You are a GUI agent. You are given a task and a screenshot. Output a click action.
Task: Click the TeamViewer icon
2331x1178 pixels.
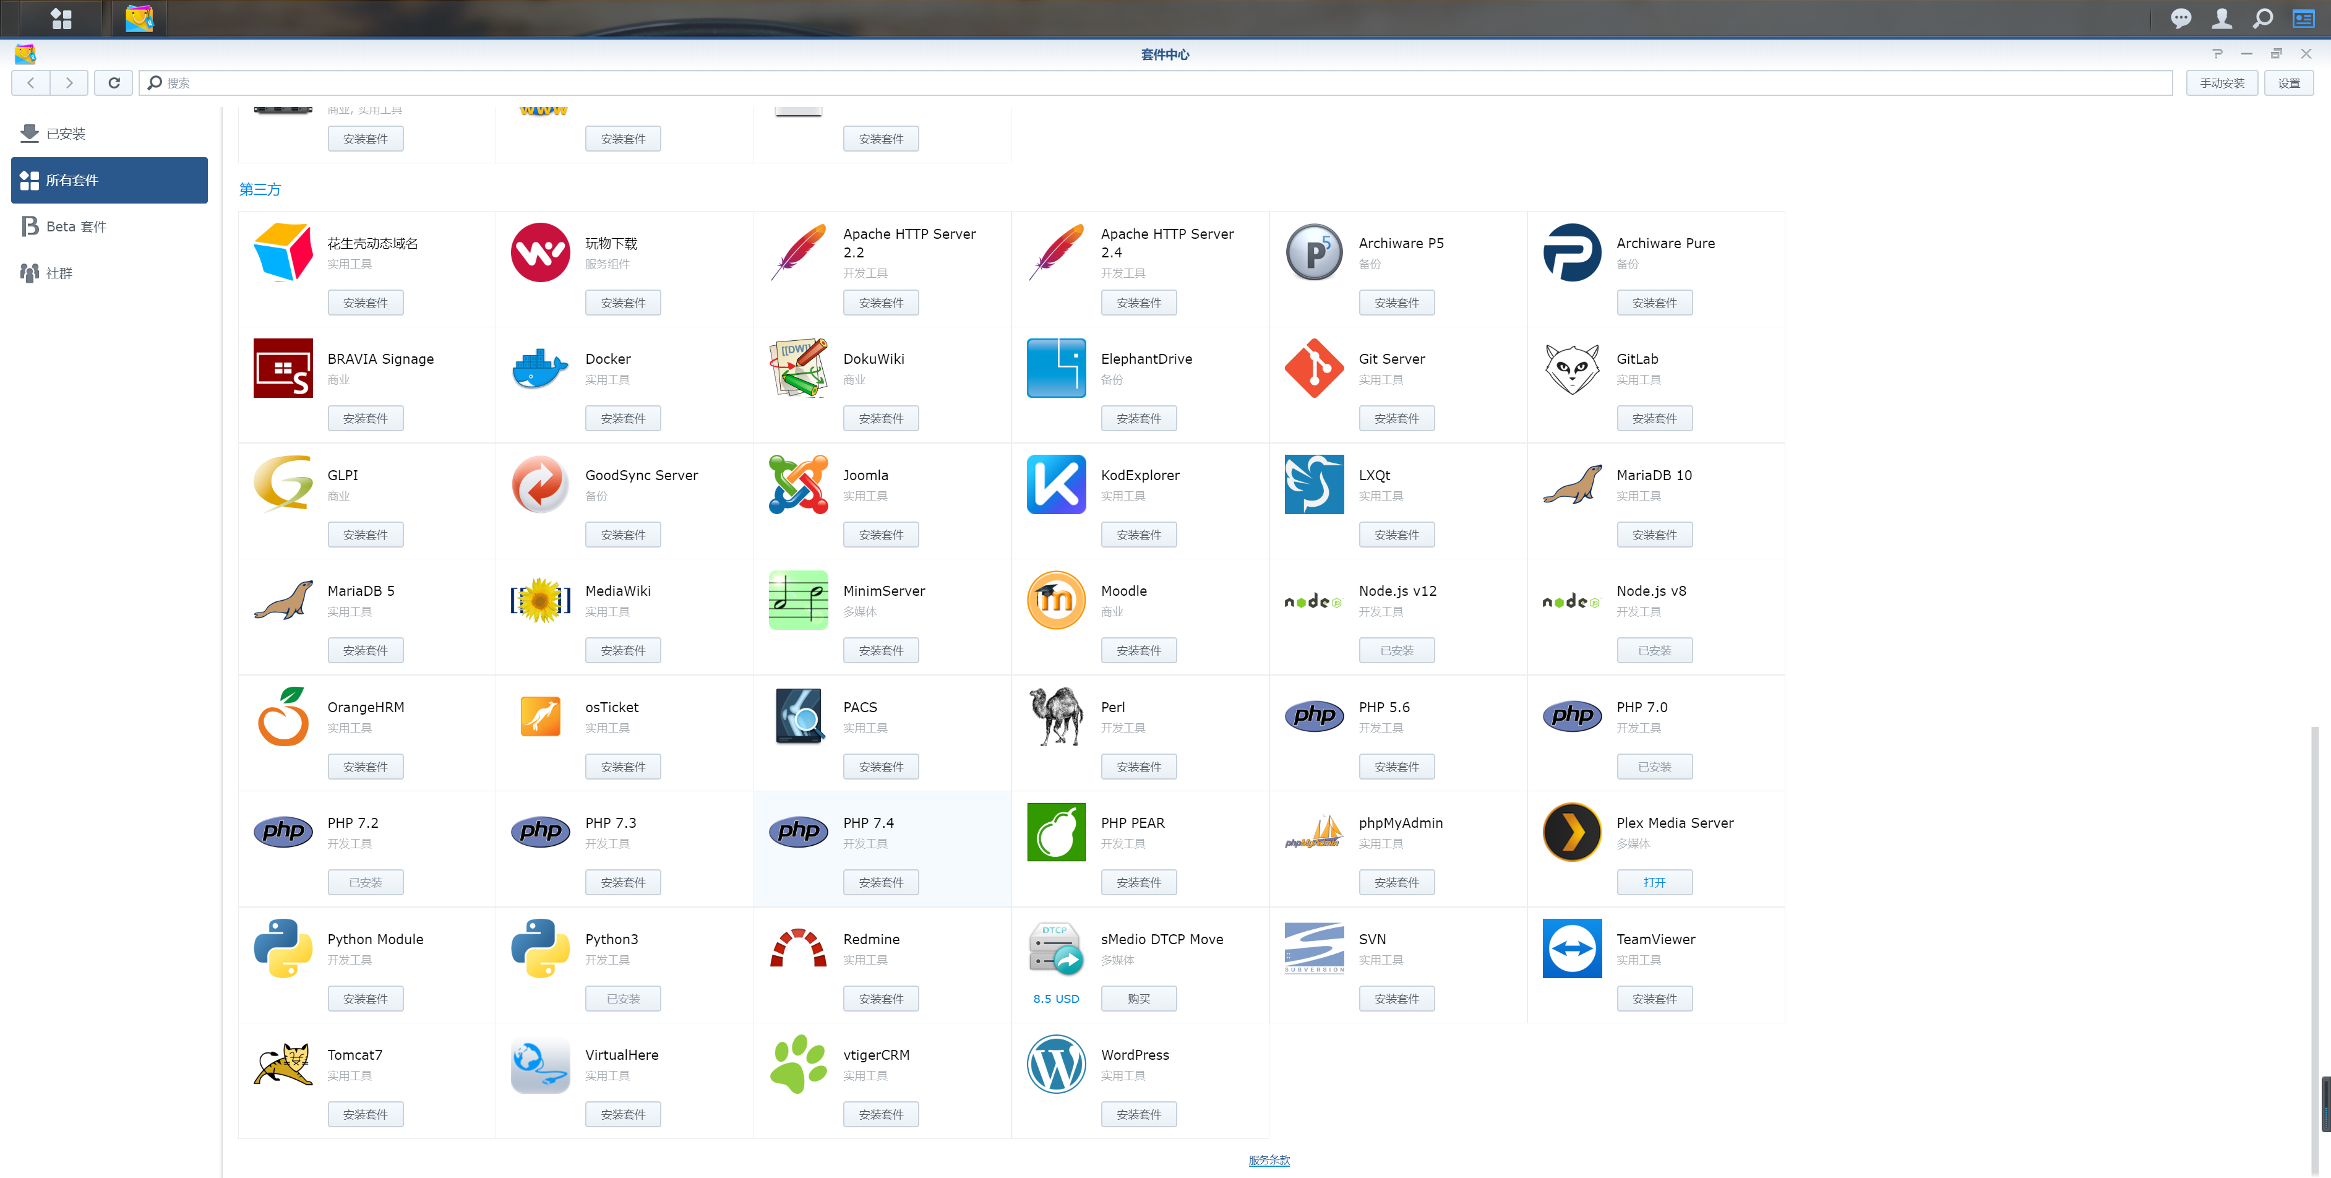[x=1572, y=948]
